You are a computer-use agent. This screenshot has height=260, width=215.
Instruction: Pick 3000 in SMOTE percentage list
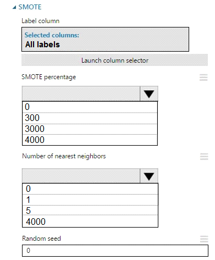(x=90, y=129)
